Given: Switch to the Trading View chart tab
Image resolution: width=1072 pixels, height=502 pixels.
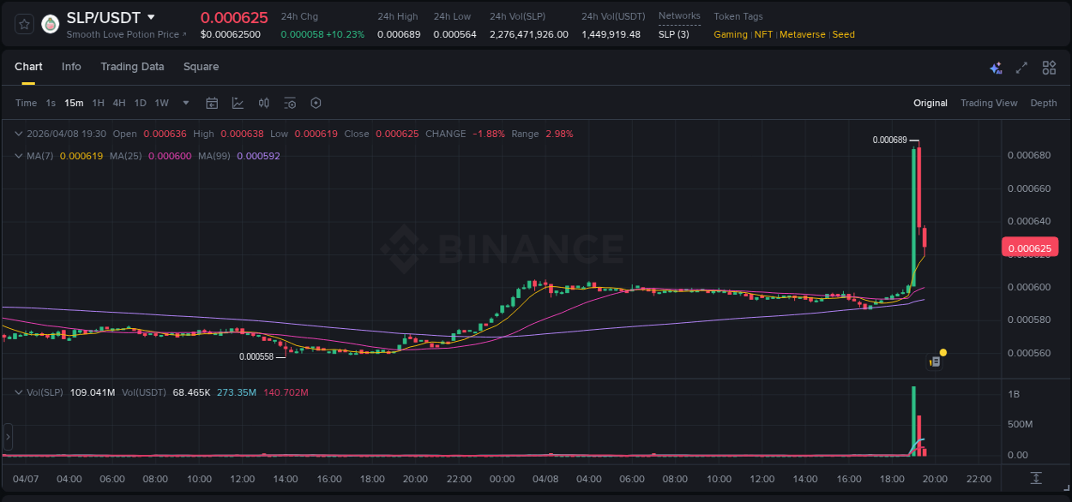Looking at the screenshot, I should click(989, 102).
